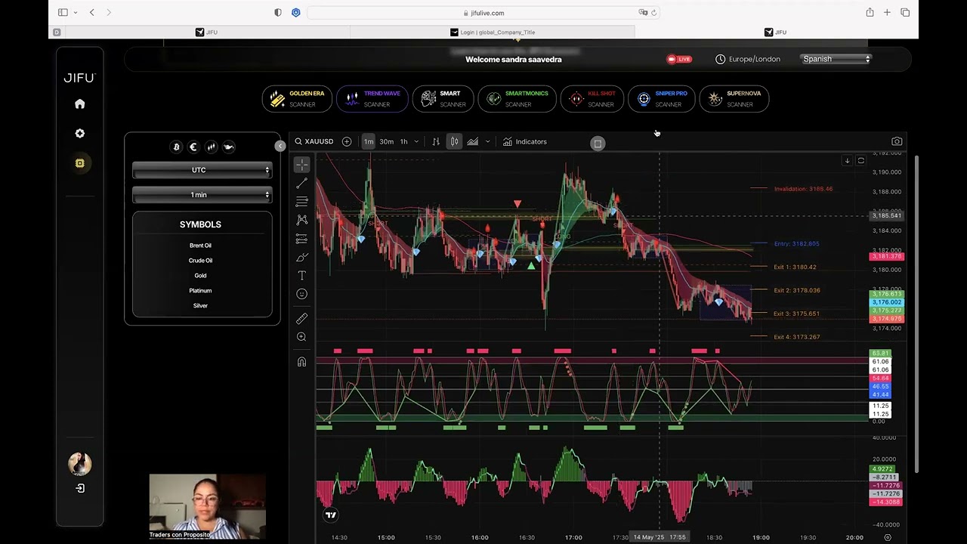This screenshot has width=967, height=544.
Task: Open the 1 min timeframe dropdown
Action: click(202, 195)
